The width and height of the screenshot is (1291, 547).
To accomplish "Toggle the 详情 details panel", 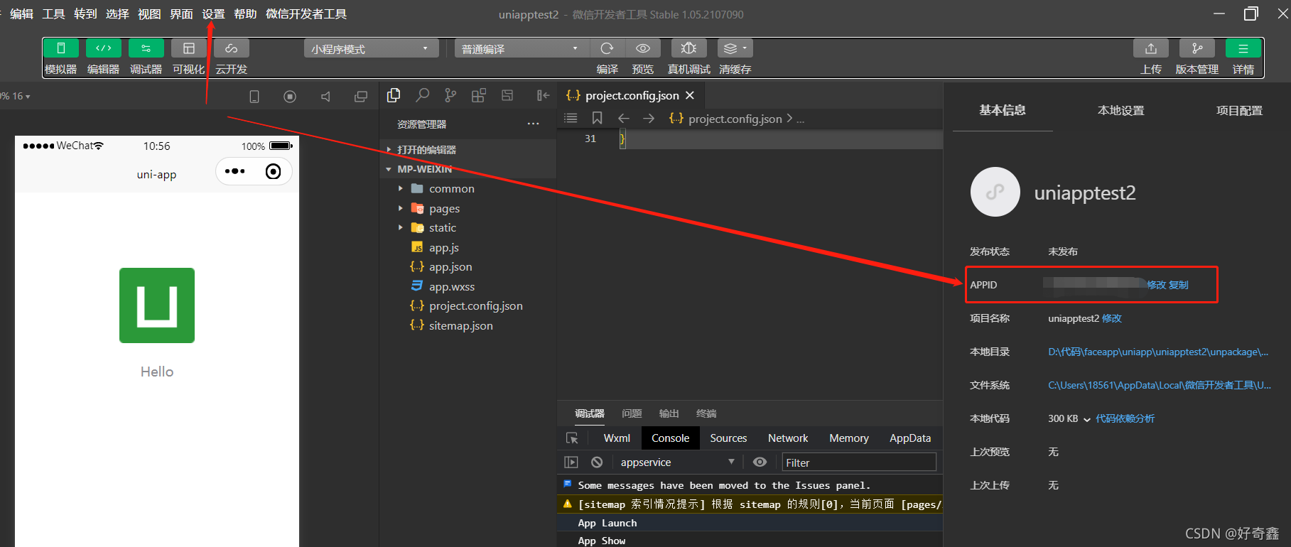I will coord(1243,48).
